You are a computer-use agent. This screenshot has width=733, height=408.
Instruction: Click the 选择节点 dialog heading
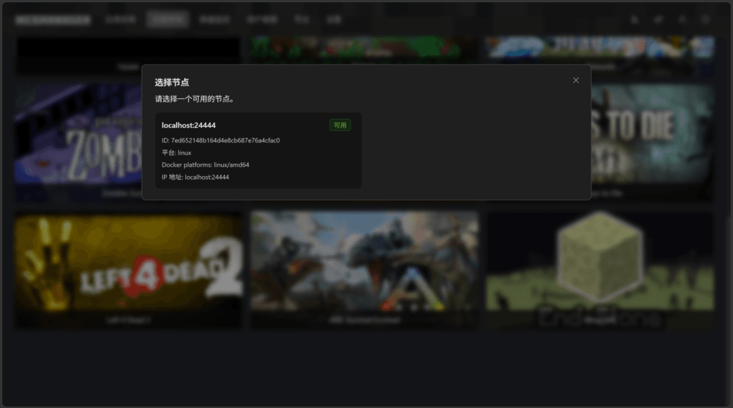tap(172, 82)
